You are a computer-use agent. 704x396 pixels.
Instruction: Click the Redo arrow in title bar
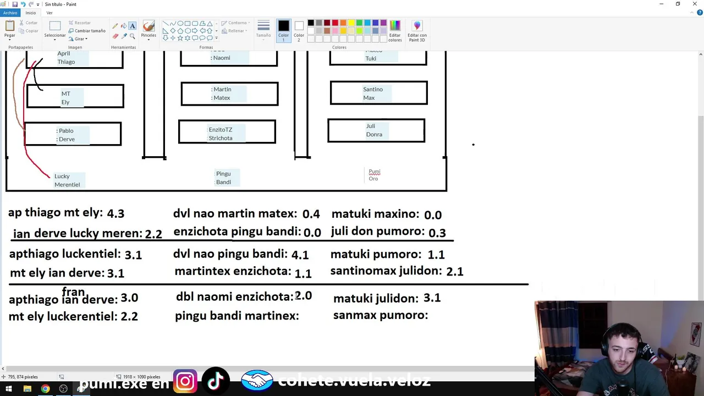pos(31,4)
